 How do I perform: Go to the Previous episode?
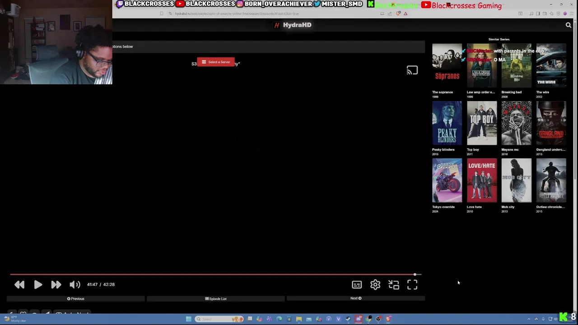click(75, 298)
